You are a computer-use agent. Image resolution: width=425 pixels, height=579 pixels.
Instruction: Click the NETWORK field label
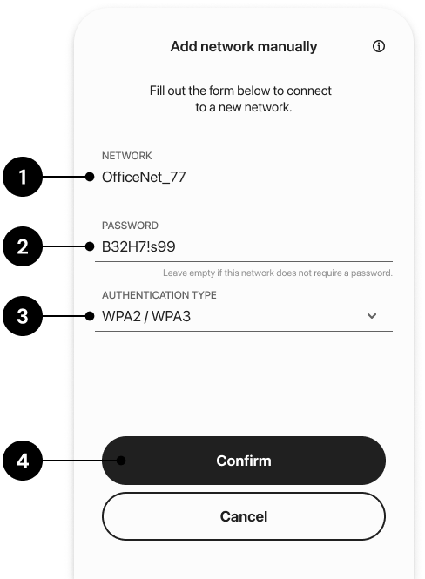tap(126, 156)
